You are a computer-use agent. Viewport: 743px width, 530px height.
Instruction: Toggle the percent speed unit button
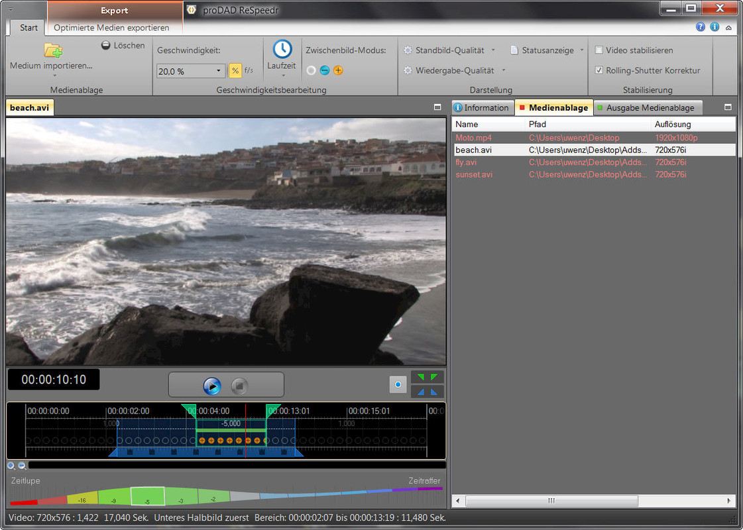click(235, 71)
